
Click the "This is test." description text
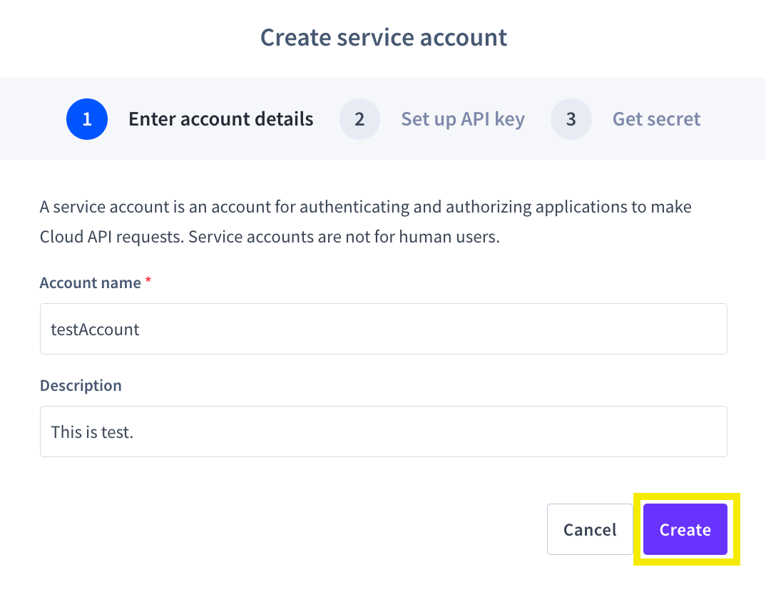click(92, 432)
